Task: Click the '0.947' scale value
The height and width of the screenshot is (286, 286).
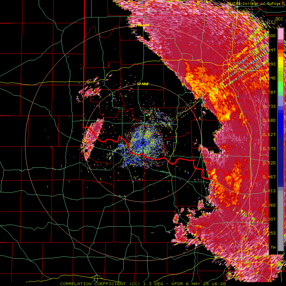Action: [x=269, y=50]
